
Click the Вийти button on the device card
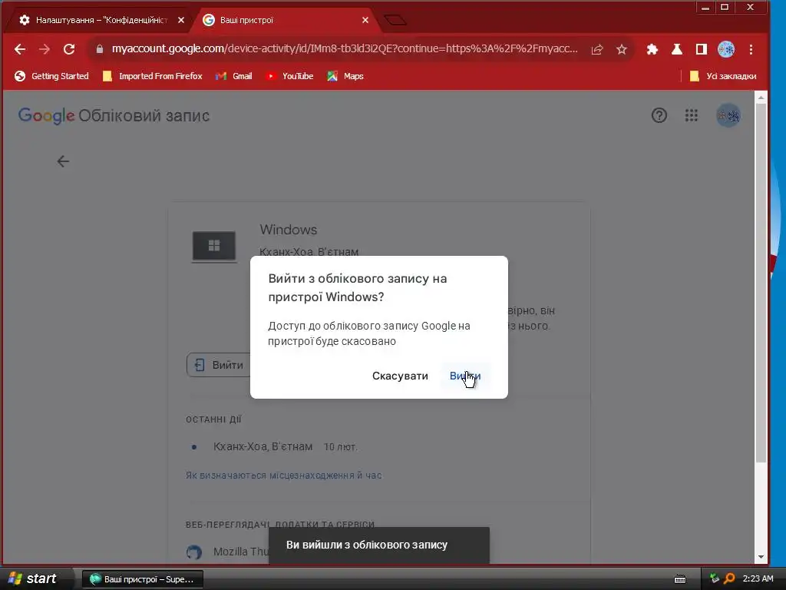(x=219, y=365)
